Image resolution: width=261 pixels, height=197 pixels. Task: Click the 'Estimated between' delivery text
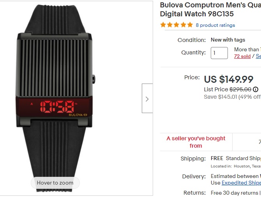point(236,176)
